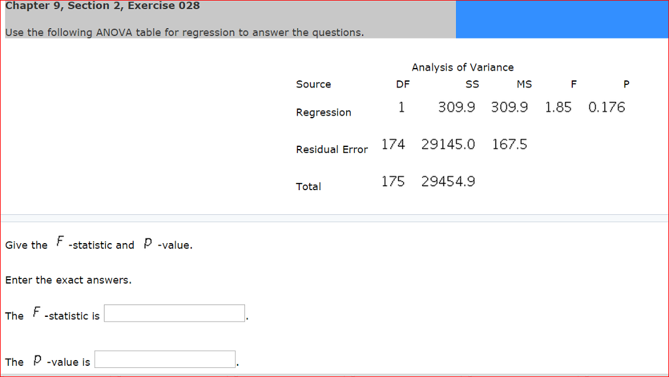Select the Source column header
The width and height of the screenshot is (669, 377).
[x=314, y=84]
